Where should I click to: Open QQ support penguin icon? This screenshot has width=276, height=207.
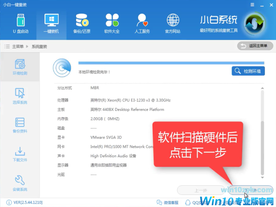(x=188, y=202)
